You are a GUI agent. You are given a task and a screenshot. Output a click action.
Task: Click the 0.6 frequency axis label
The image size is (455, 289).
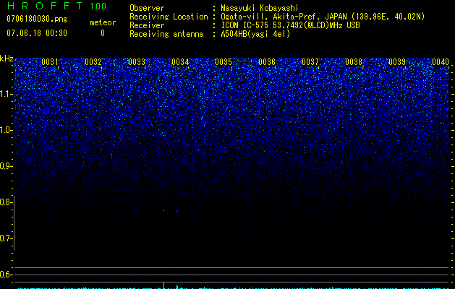(6, 275)
